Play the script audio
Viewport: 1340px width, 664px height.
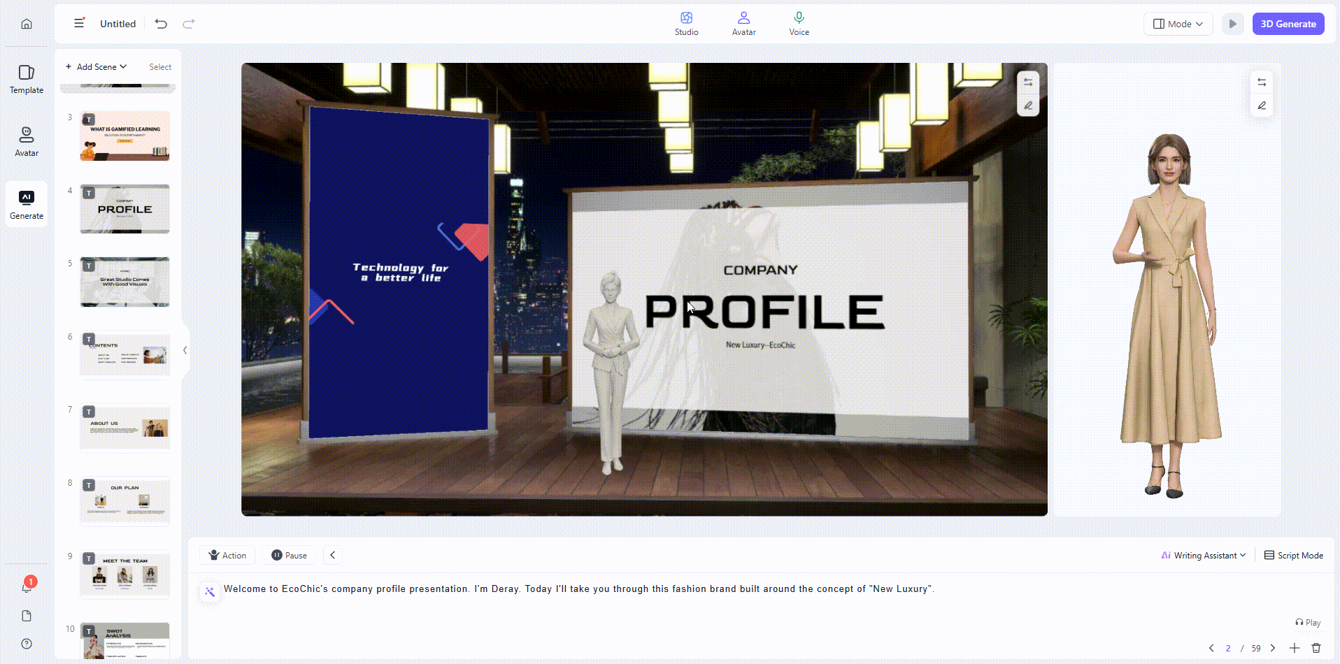click(x=1308, y=623)
